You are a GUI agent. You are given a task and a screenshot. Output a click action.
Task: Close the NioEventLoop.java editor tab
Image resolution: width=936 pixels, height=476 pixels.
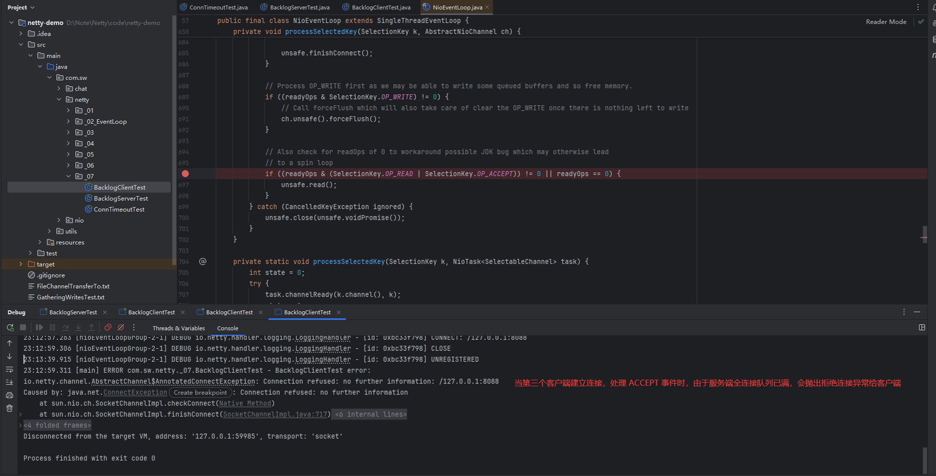point(487,7)
